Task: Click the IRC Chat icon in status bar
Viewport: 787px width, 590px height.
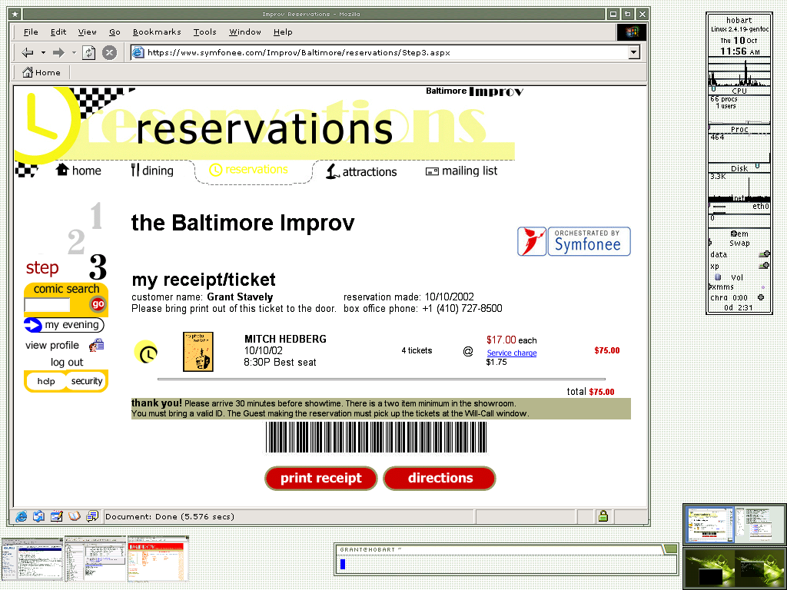Action: coord(92,516)
